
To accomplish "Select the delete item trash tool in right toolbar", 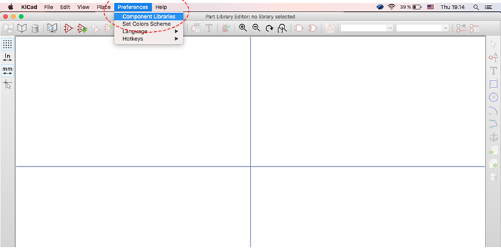I will pos(493,177).
